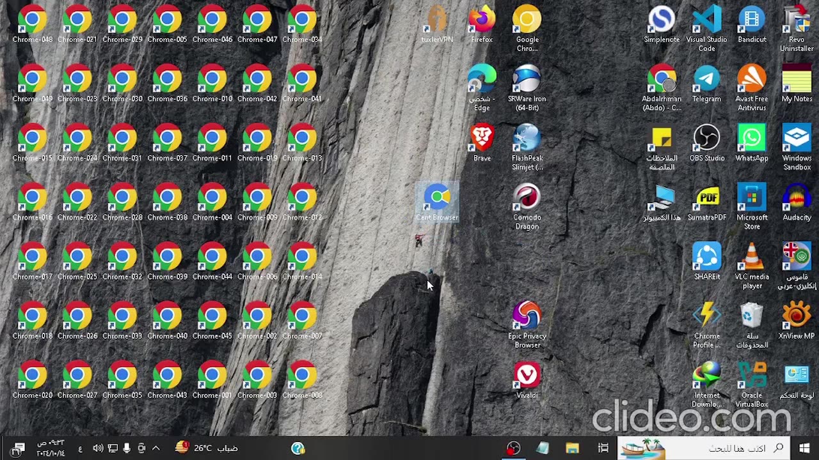Image resolution: width=819 pixels, height=460 pixels.
Task: Select the Microsoft Edge desktop shortcut
Action: [x=482, y=88]
